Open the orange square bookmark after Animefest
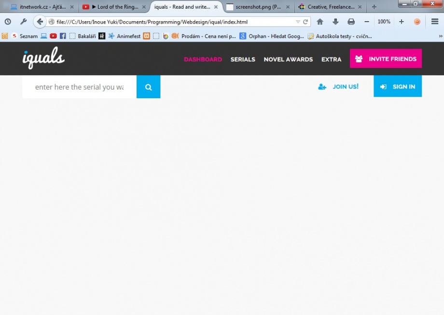Image resolution: width=444 pixels, height=315 pixels. coord(146,36)
